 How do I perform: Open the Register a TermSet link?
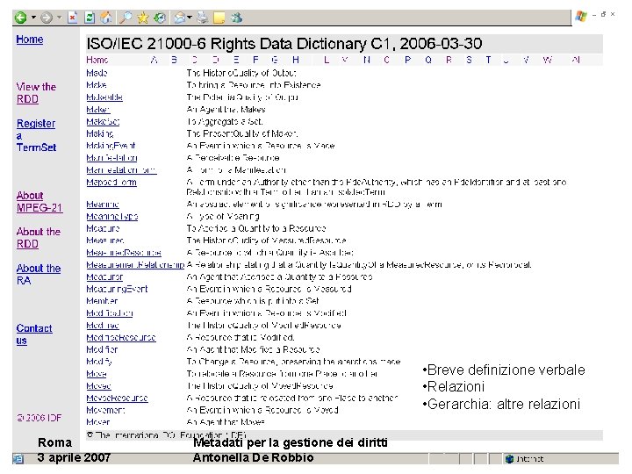pos(36,135)
